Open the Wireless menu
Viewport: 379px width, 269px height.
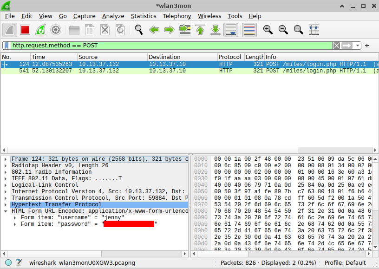tap(209, 16)
